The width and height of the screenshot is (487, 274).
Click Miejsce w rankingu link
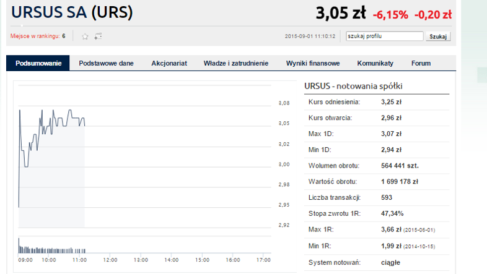[35, 36]
